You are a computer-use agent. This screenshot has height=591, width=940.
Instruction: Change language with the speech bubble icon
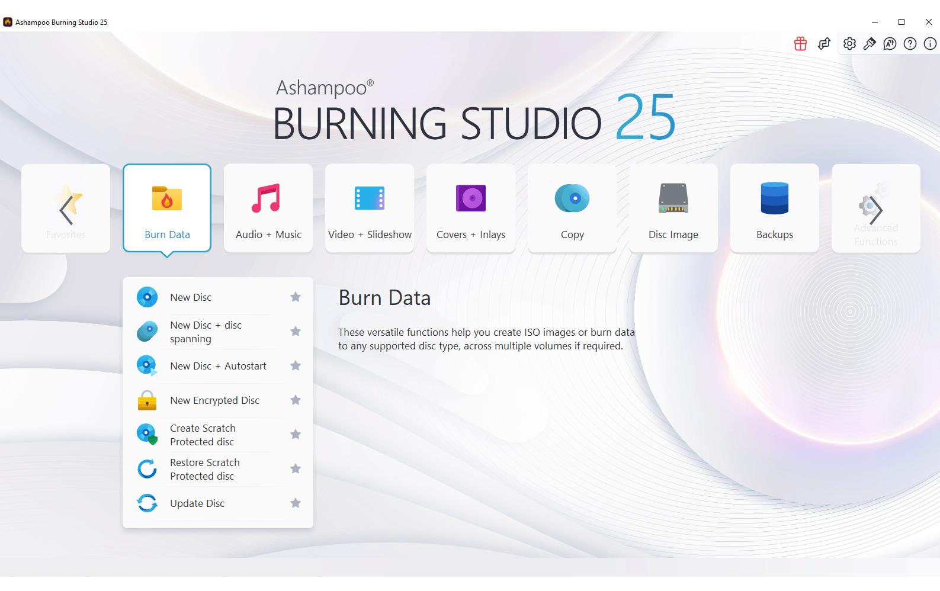click(890, 44)
